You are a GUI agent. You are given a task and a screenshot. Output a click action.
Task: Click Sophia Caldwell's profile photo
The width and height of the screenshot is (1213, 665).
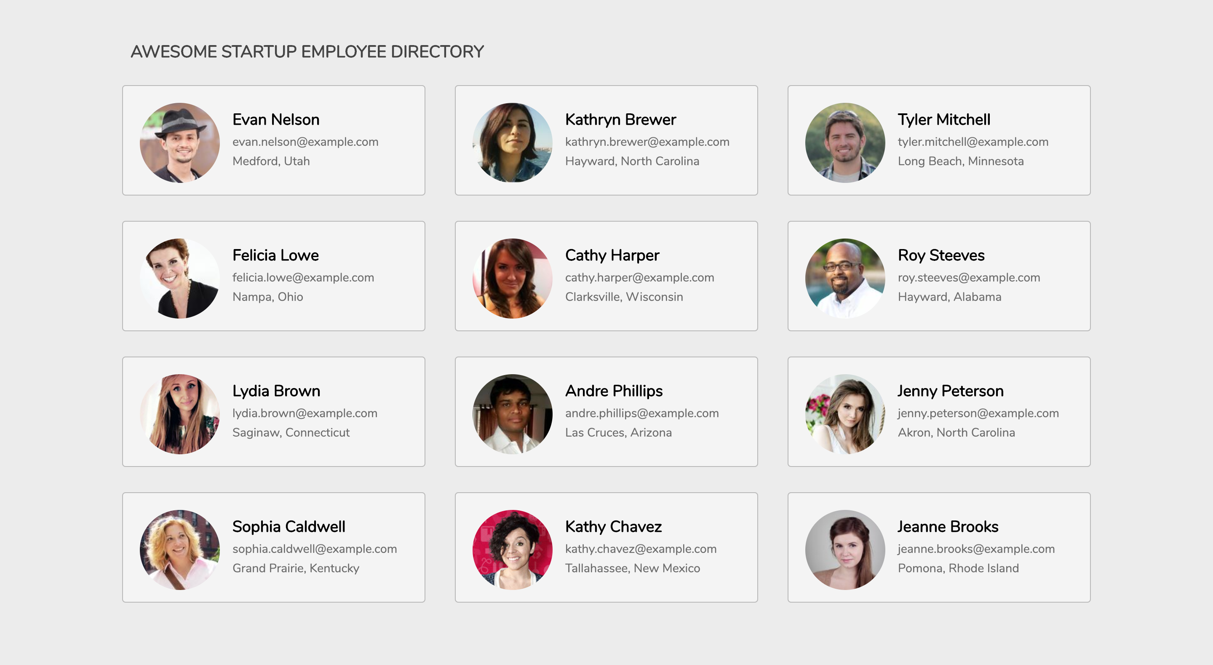[x=179, y=550]
